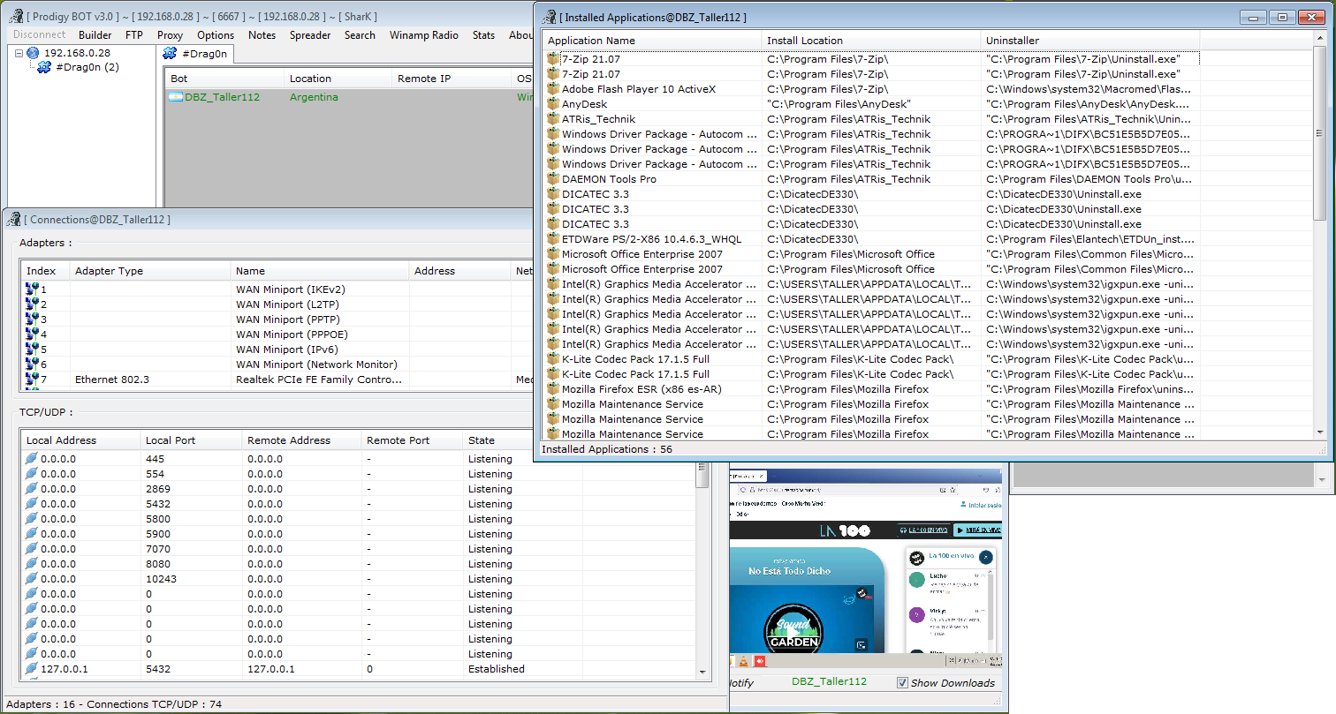Collapse the 192.168.0.28 server tree node

click(x=19, y=53)
